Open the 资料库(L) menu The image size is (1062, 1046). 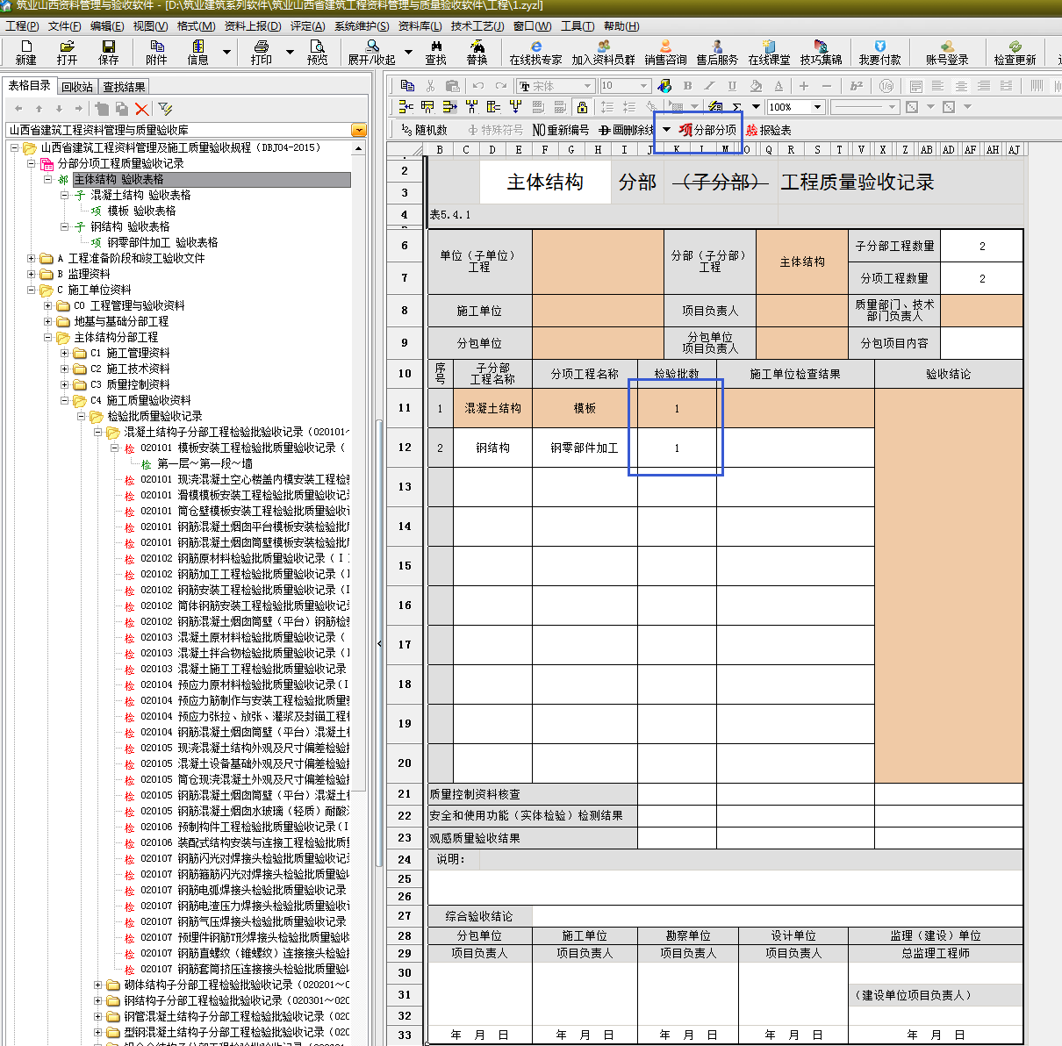pos(420,26)
